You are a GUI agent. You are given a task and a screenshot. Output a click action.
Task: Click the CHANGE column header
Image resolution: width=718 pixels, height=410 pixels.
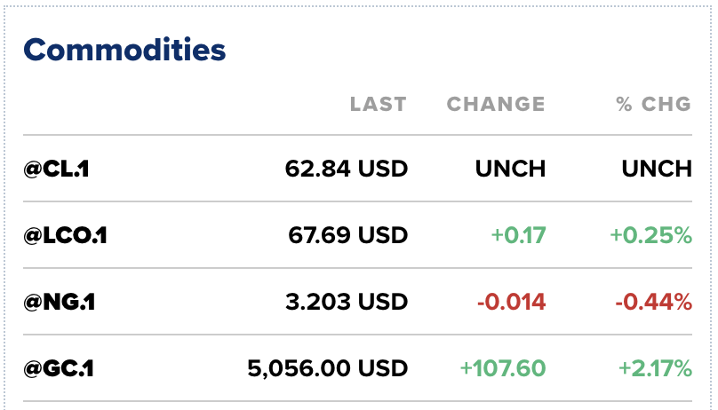[496, 104]
